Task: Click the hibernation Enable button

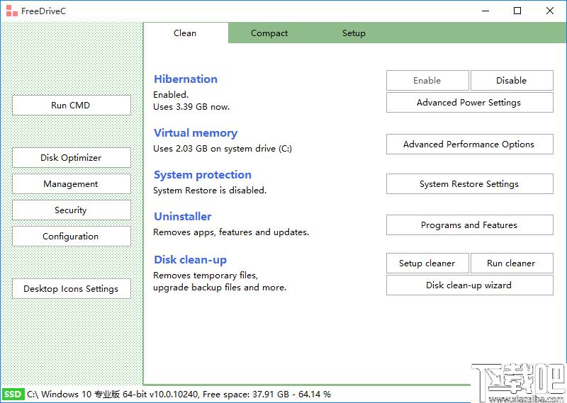Action: (427, 80)
